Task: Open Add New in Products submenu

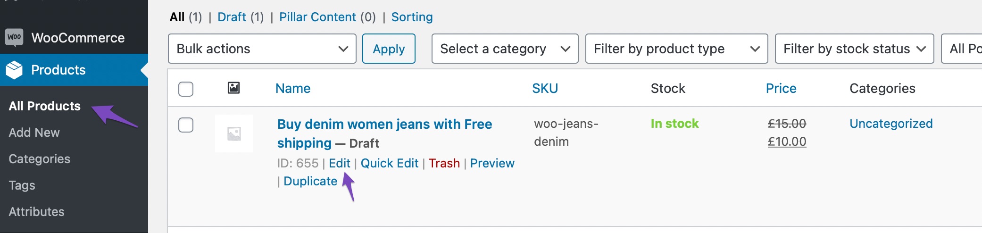Action: click(34, 133)
